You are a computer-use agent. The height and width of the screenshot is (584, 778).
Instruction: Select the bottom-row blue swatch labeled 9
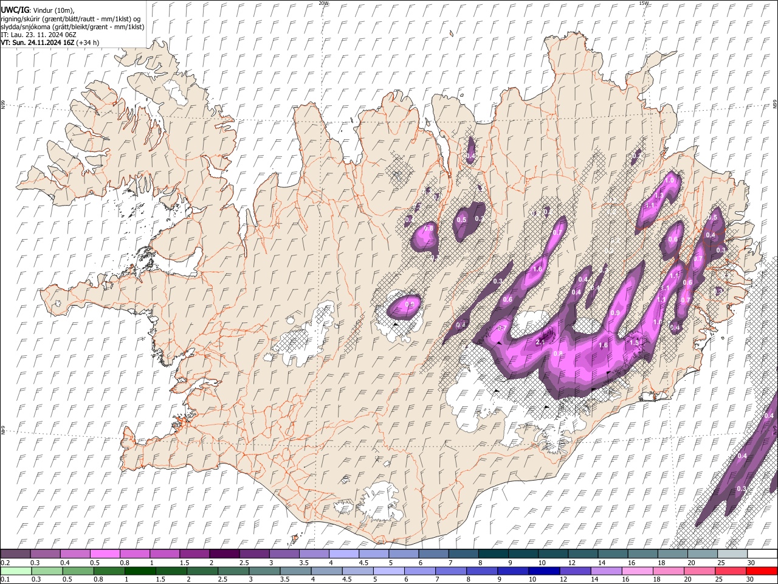click(x=514, y=571)
